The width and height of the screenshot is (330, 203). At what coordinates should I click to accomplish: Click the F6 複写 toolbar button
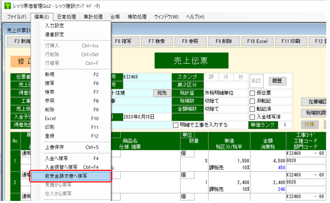(x=125, y=41)
